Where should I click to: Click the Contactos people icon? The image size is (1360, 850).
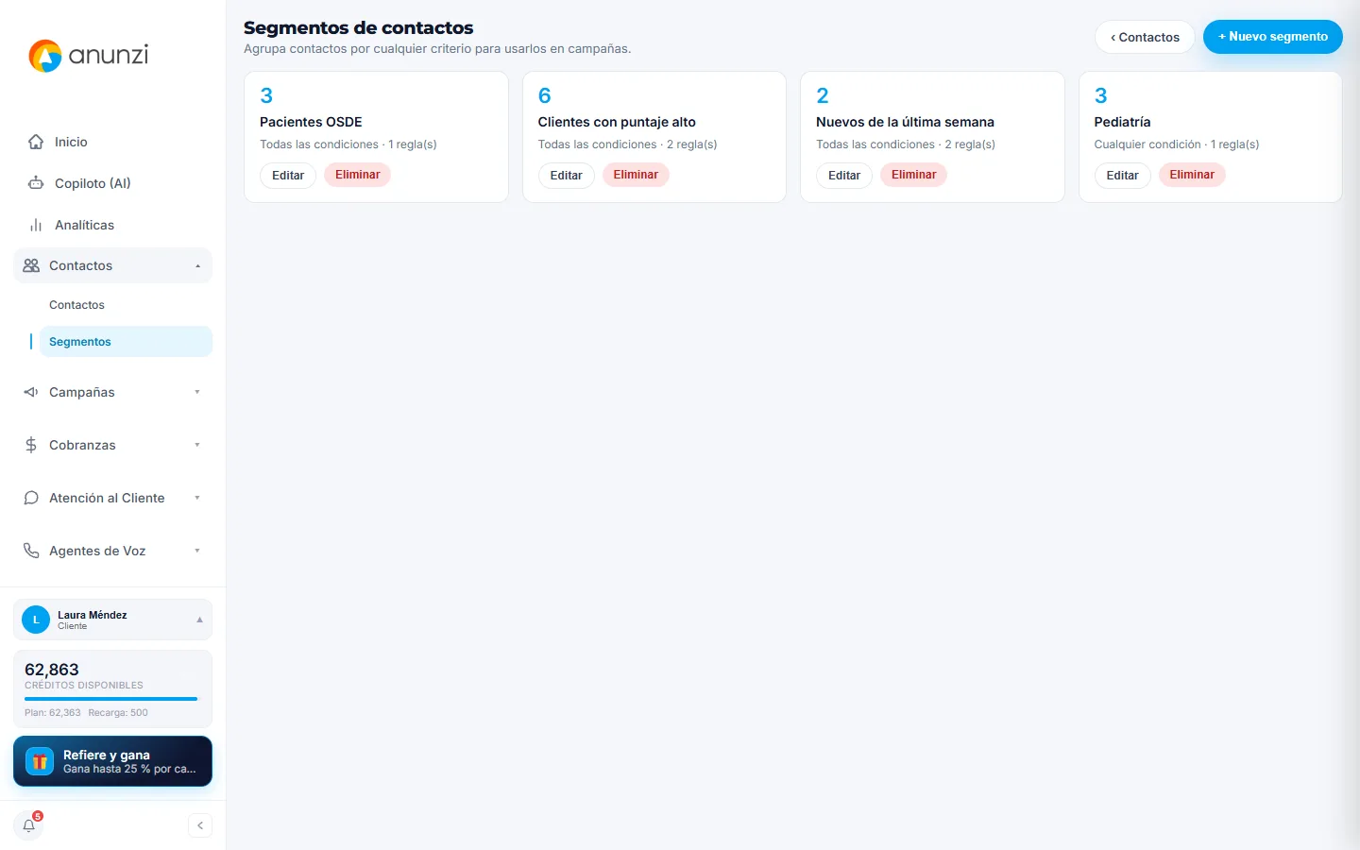tap(31, 265)
